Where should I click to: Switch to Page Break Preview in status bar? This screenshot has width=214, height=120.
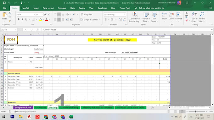pyautogui.click(x=182, y=112)
